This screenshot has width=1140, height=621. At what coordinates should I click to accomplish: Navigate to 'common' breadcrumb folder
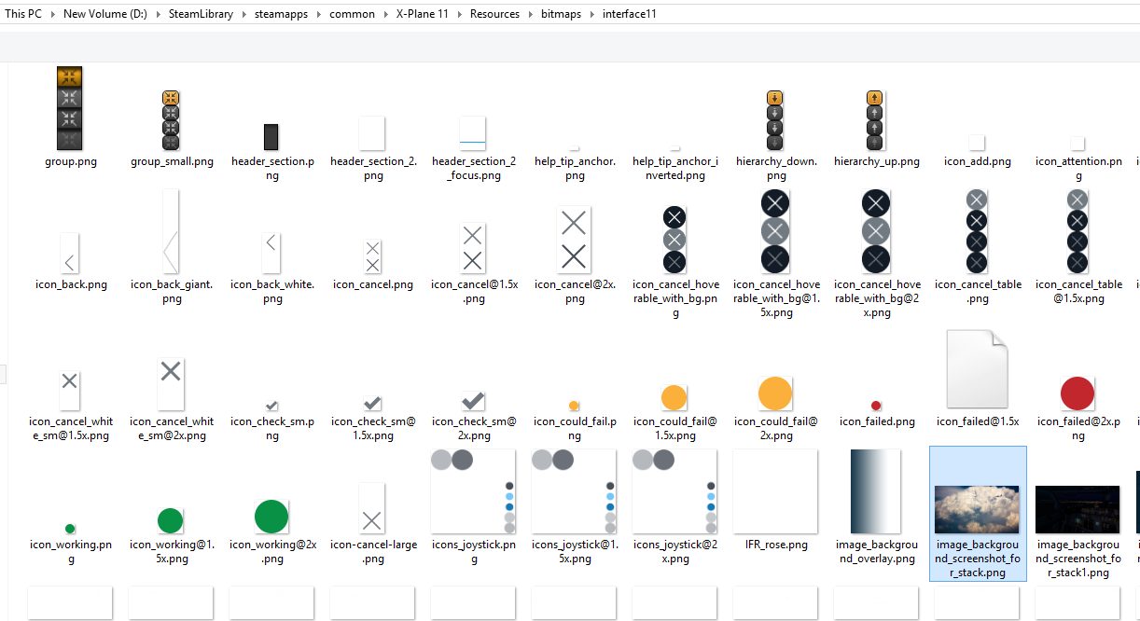[x=352, y=14]
